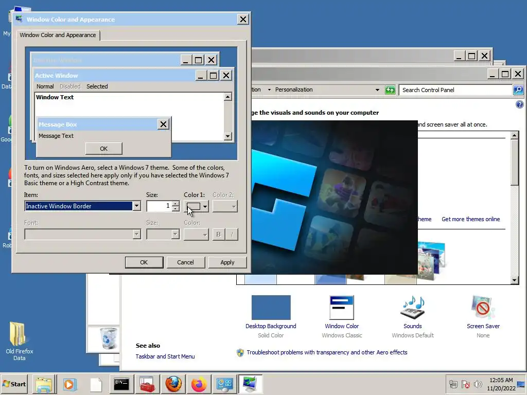This screenshot has width=527, height=395.
Task: Increase the item Size spinner value
Action: (x=175, y=204)
